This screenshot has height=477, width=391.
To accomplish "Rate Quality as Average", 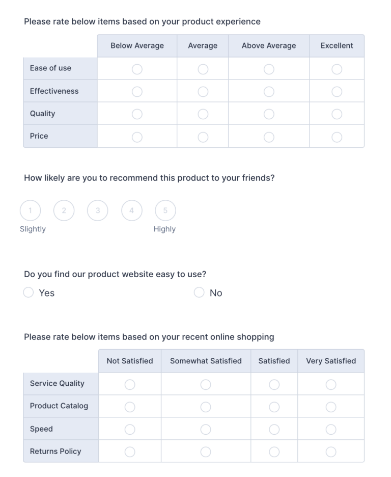I will [203, 114].
